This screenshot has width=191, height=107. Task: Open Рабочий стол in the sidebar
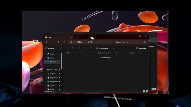pos(53,70)
